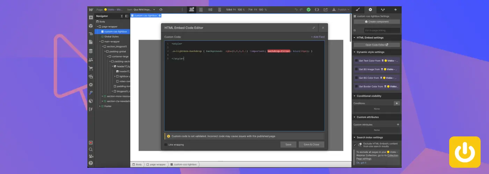Open Site Settings gear in left sidebar

point(91,85)
